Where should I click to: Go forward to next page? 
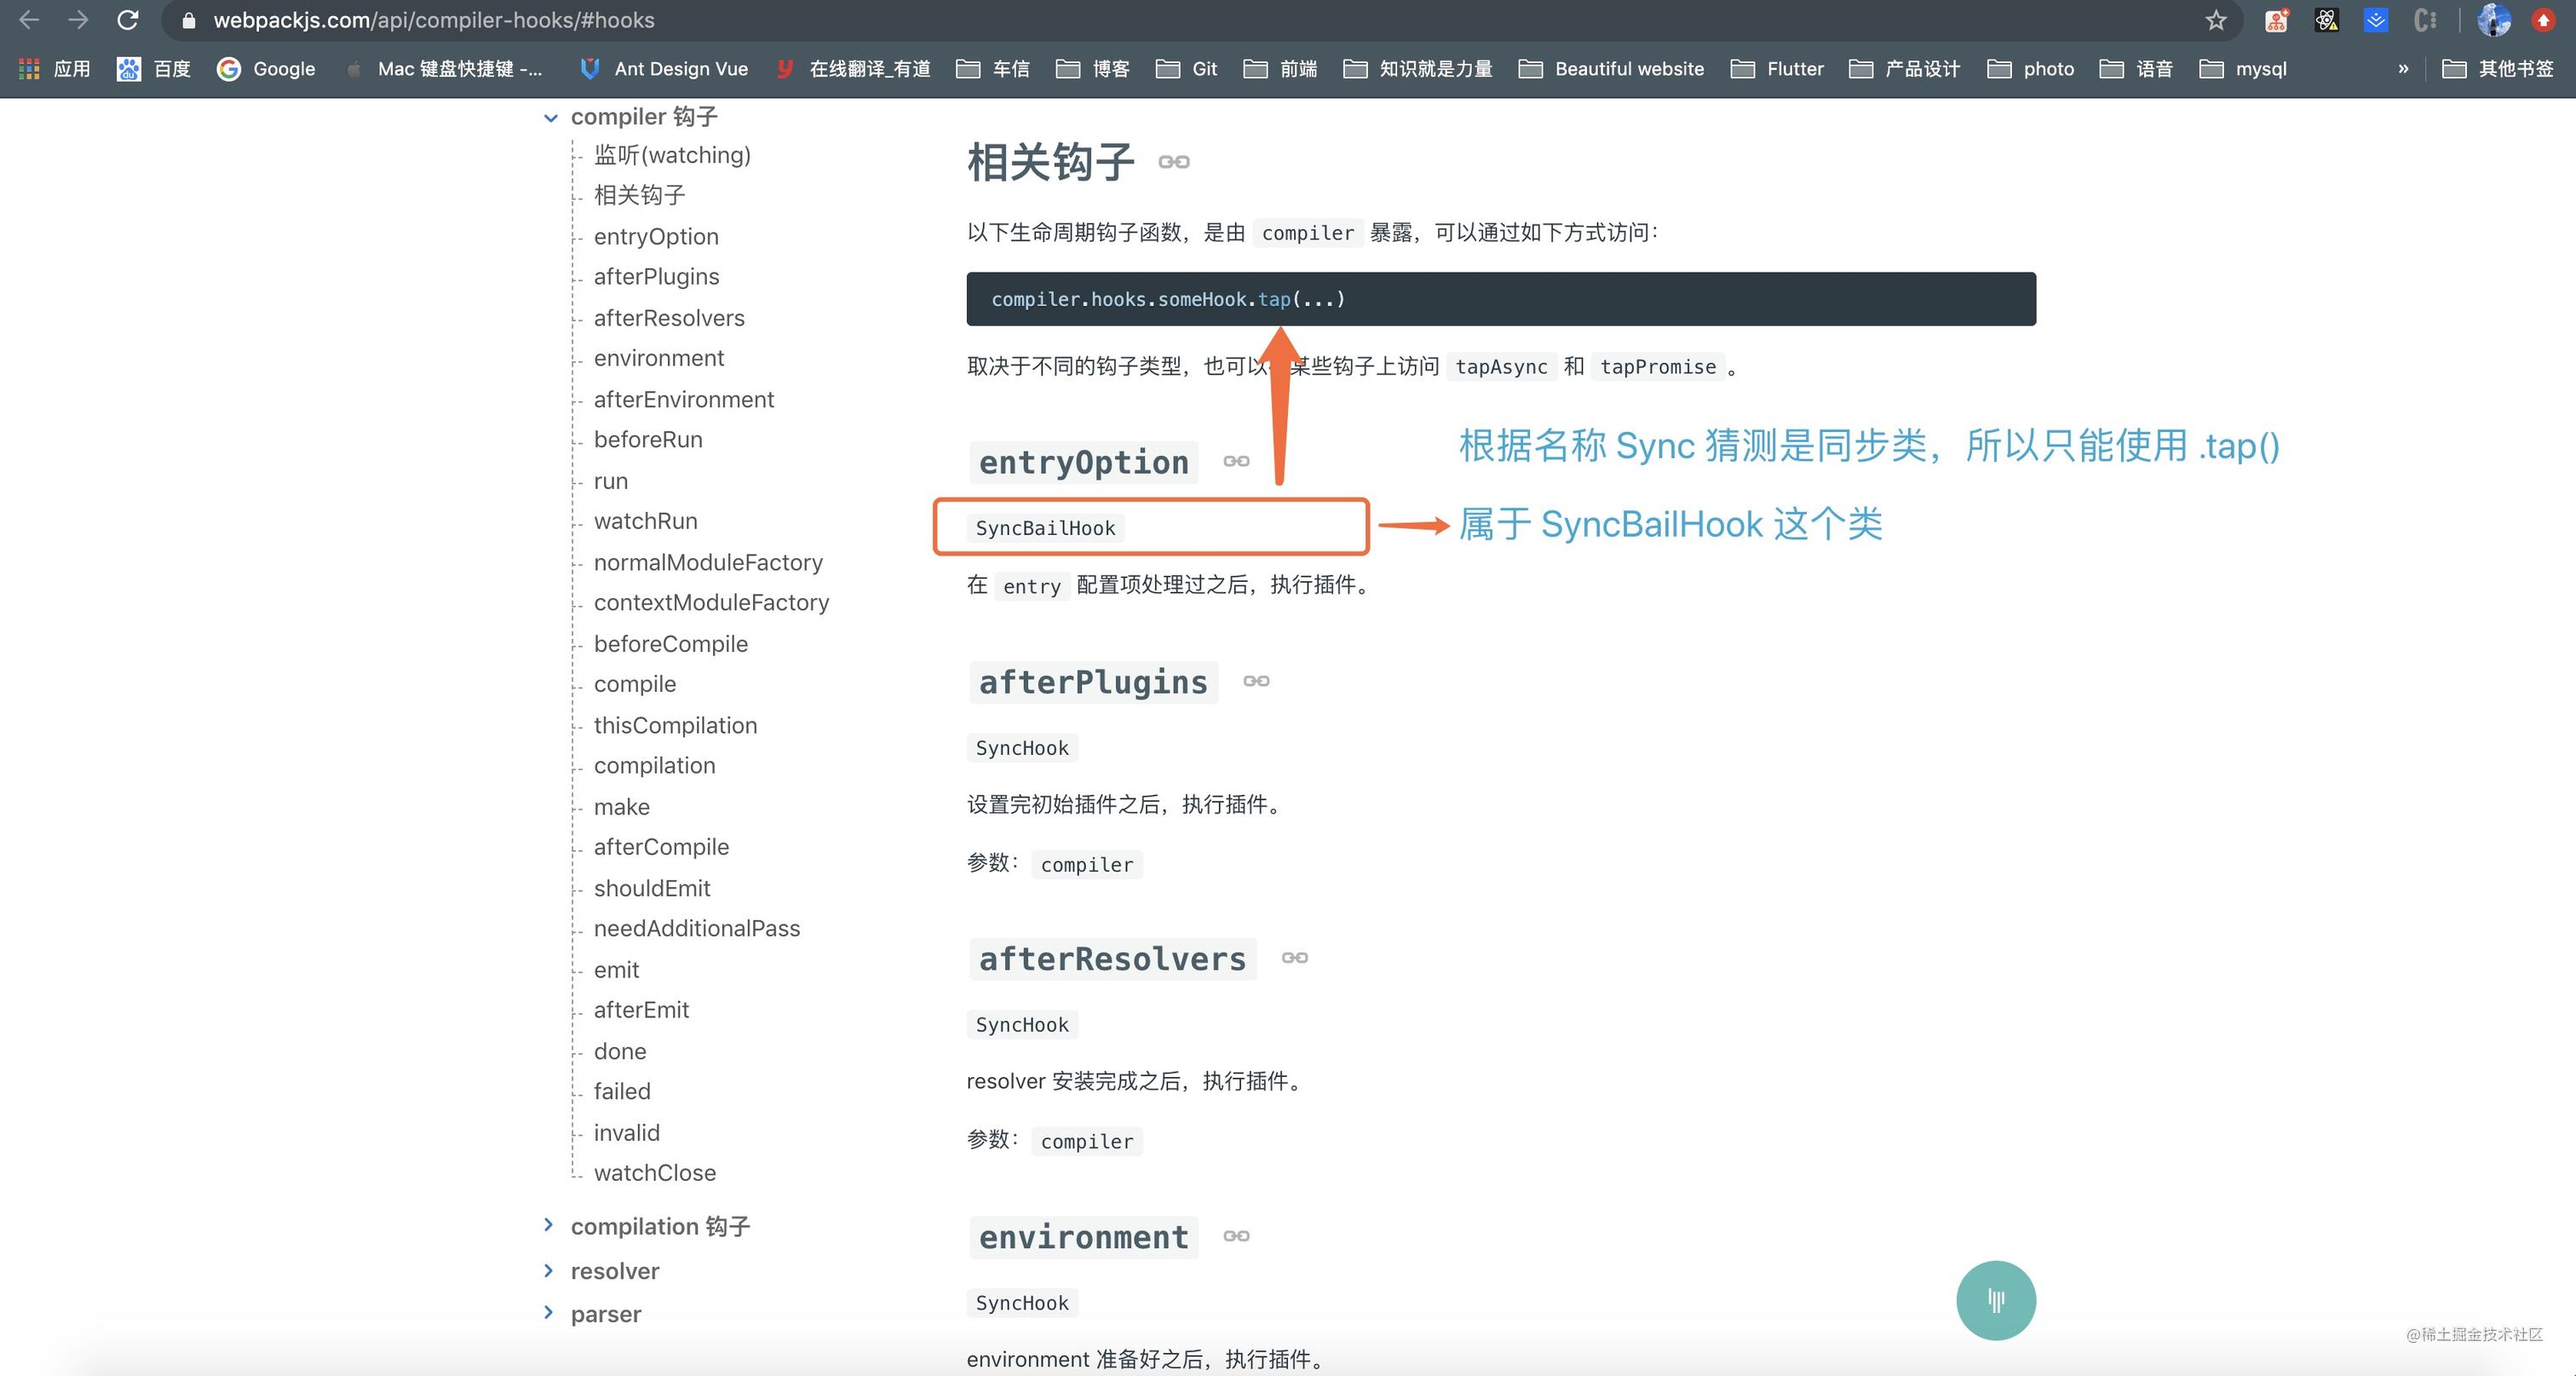78,20
